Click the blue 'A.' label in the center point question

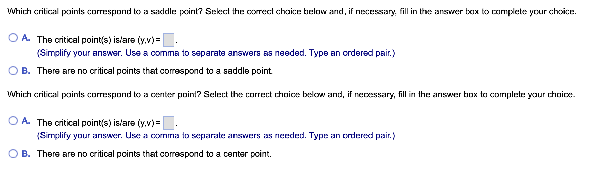pyautogui.click(x=26, y=120)
